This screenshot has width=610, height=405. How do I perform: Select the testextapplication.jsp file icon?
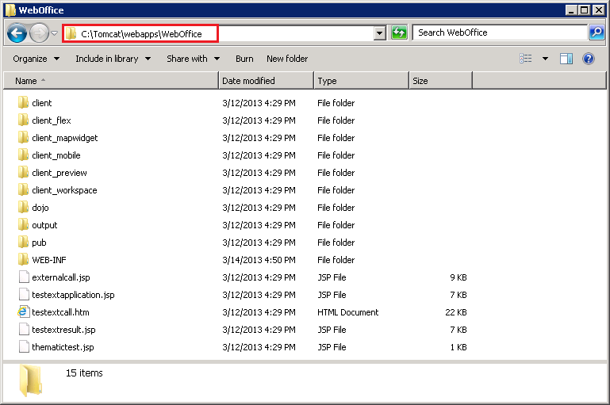[x=24, y=295]
